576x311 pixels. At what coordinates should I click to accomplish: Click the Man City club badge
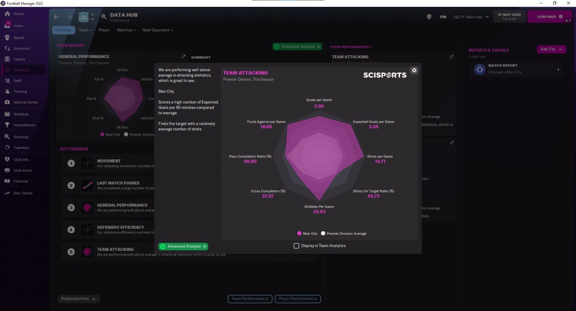pos(84,17)
